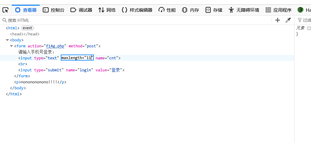Click the type="submit" attribute
Viewport: 311px width, 143px height.
point(49,70)
